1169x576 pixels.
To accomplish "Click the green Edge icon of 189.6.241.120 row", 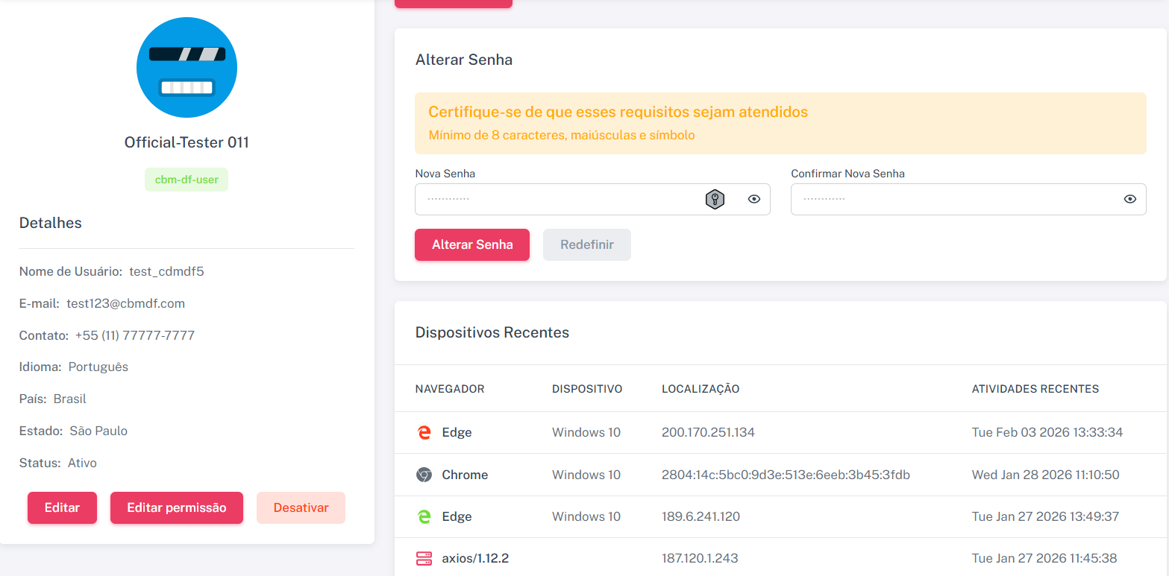I will (424, 516).
